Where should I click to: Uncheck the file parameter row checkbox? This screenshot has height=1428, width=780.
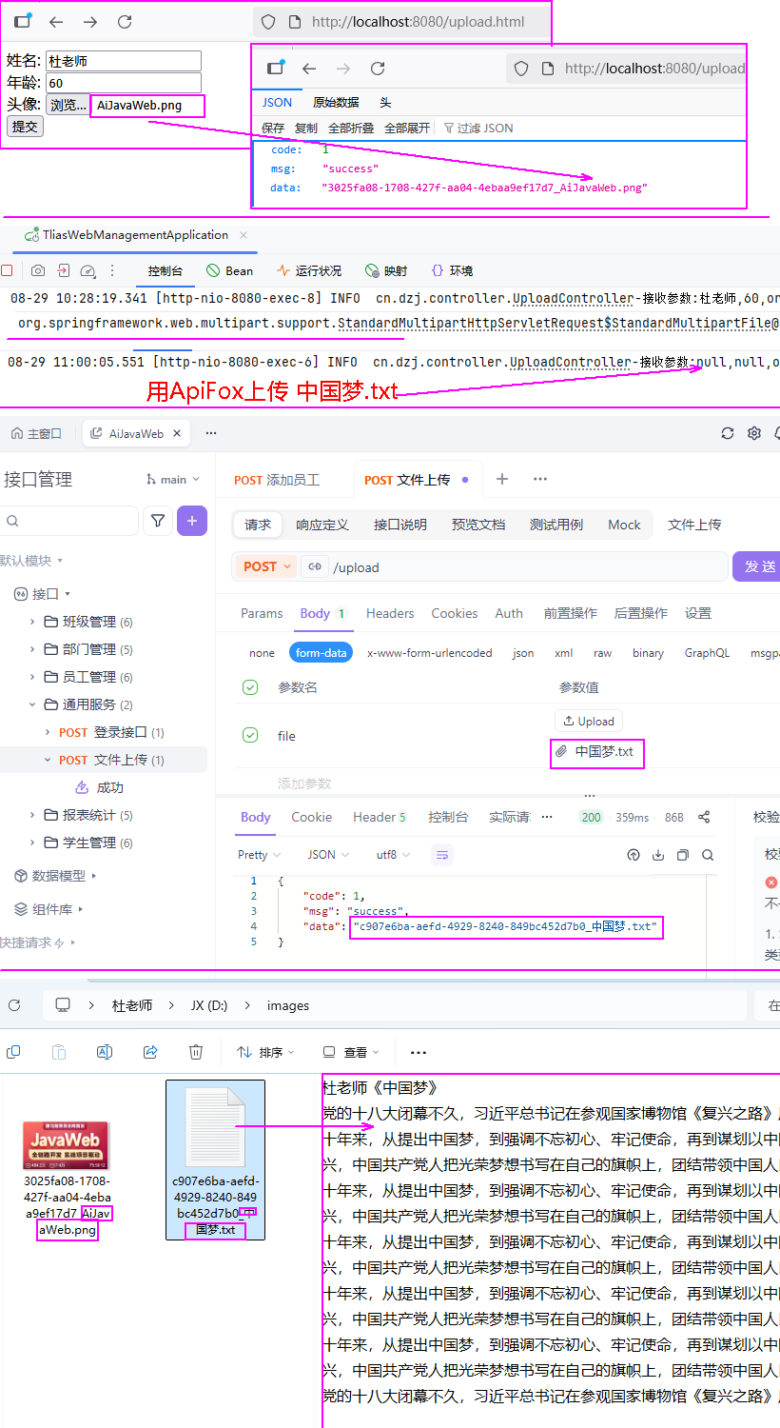(250, 735)
